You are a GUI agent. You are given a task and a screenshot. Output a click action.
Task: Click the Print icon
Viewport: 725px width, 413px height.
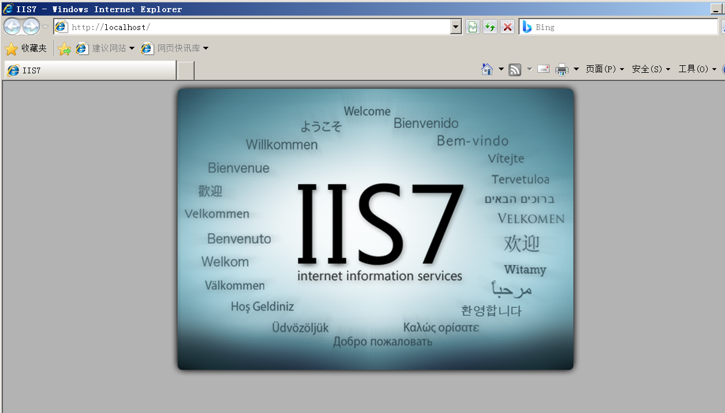coord(562,69)
